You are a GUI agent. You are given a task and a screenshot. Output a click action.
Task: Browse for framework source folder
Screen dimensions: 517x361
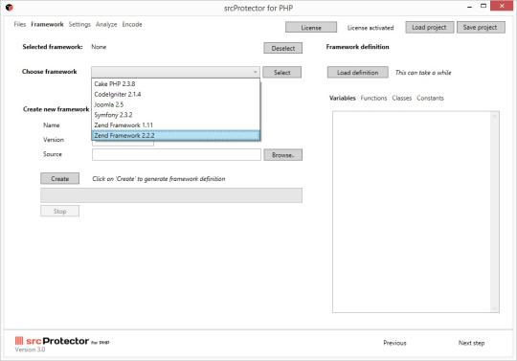point(282,155)
